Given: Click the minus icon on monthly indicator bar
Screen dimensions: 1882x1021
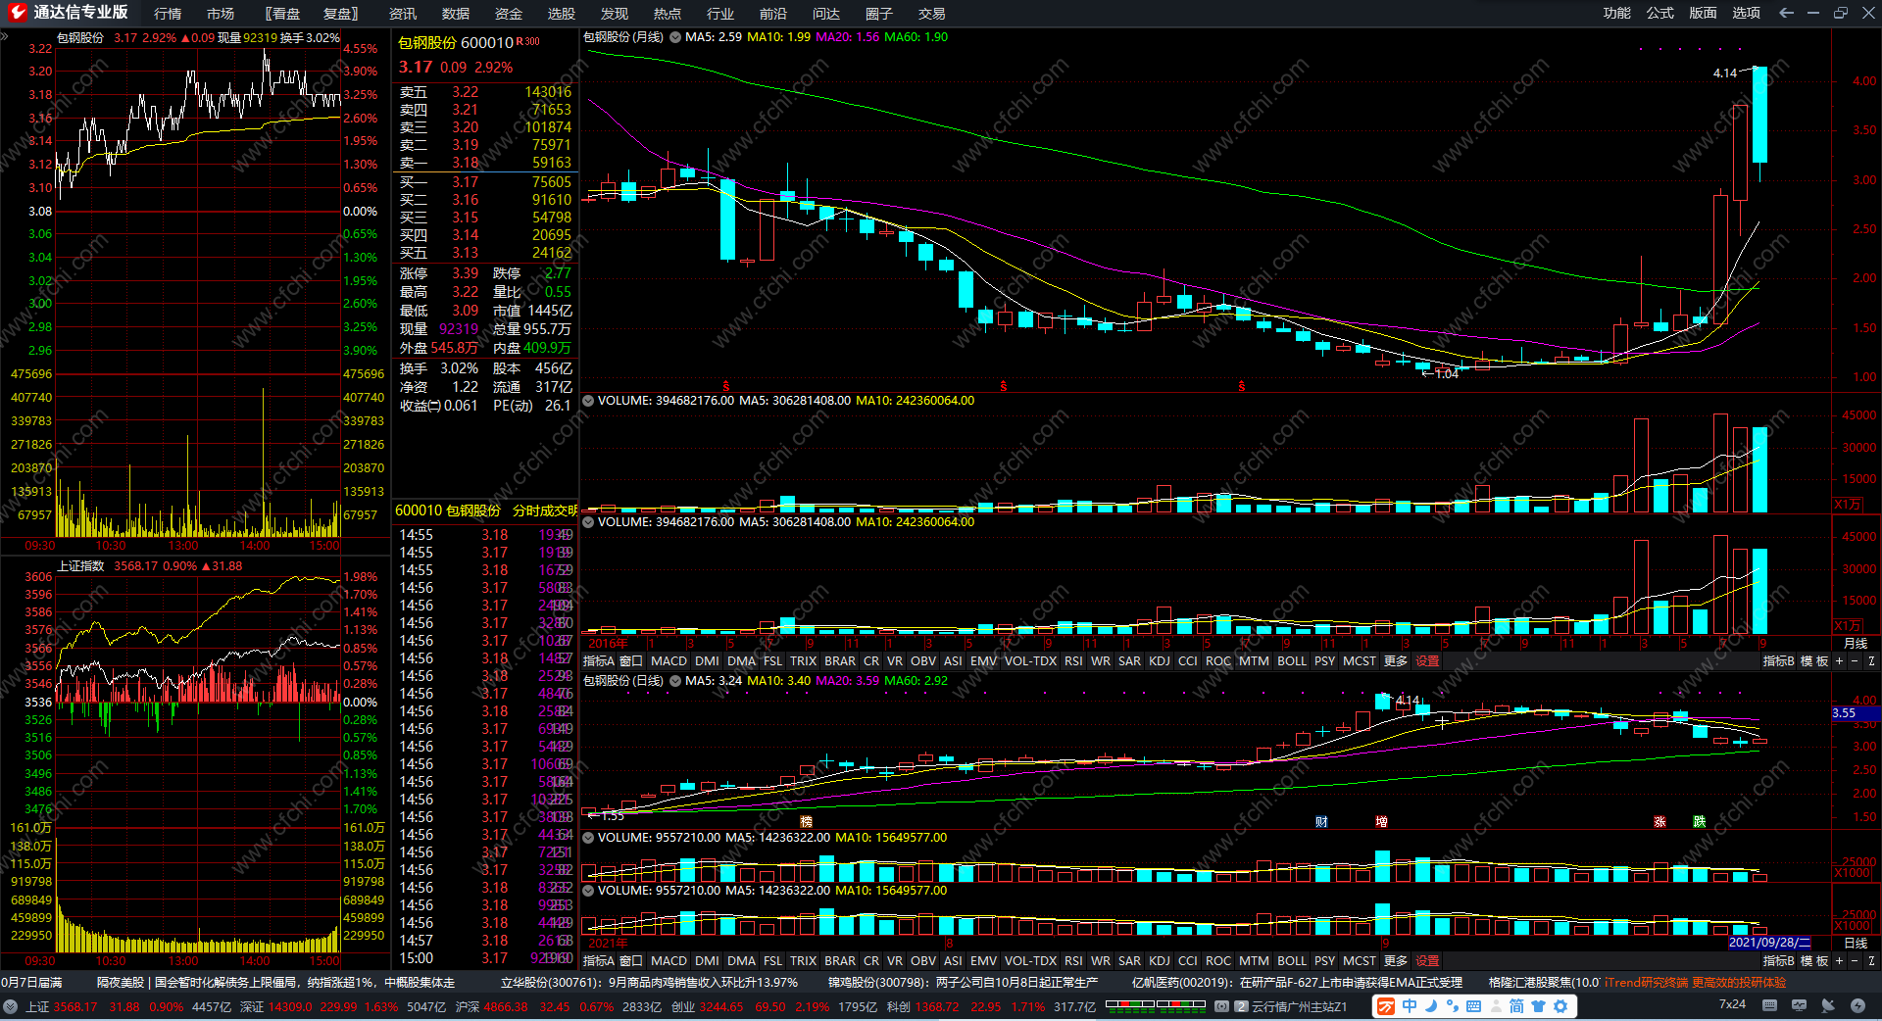Looking at the screenshot, I should [x=1855, y=661].
